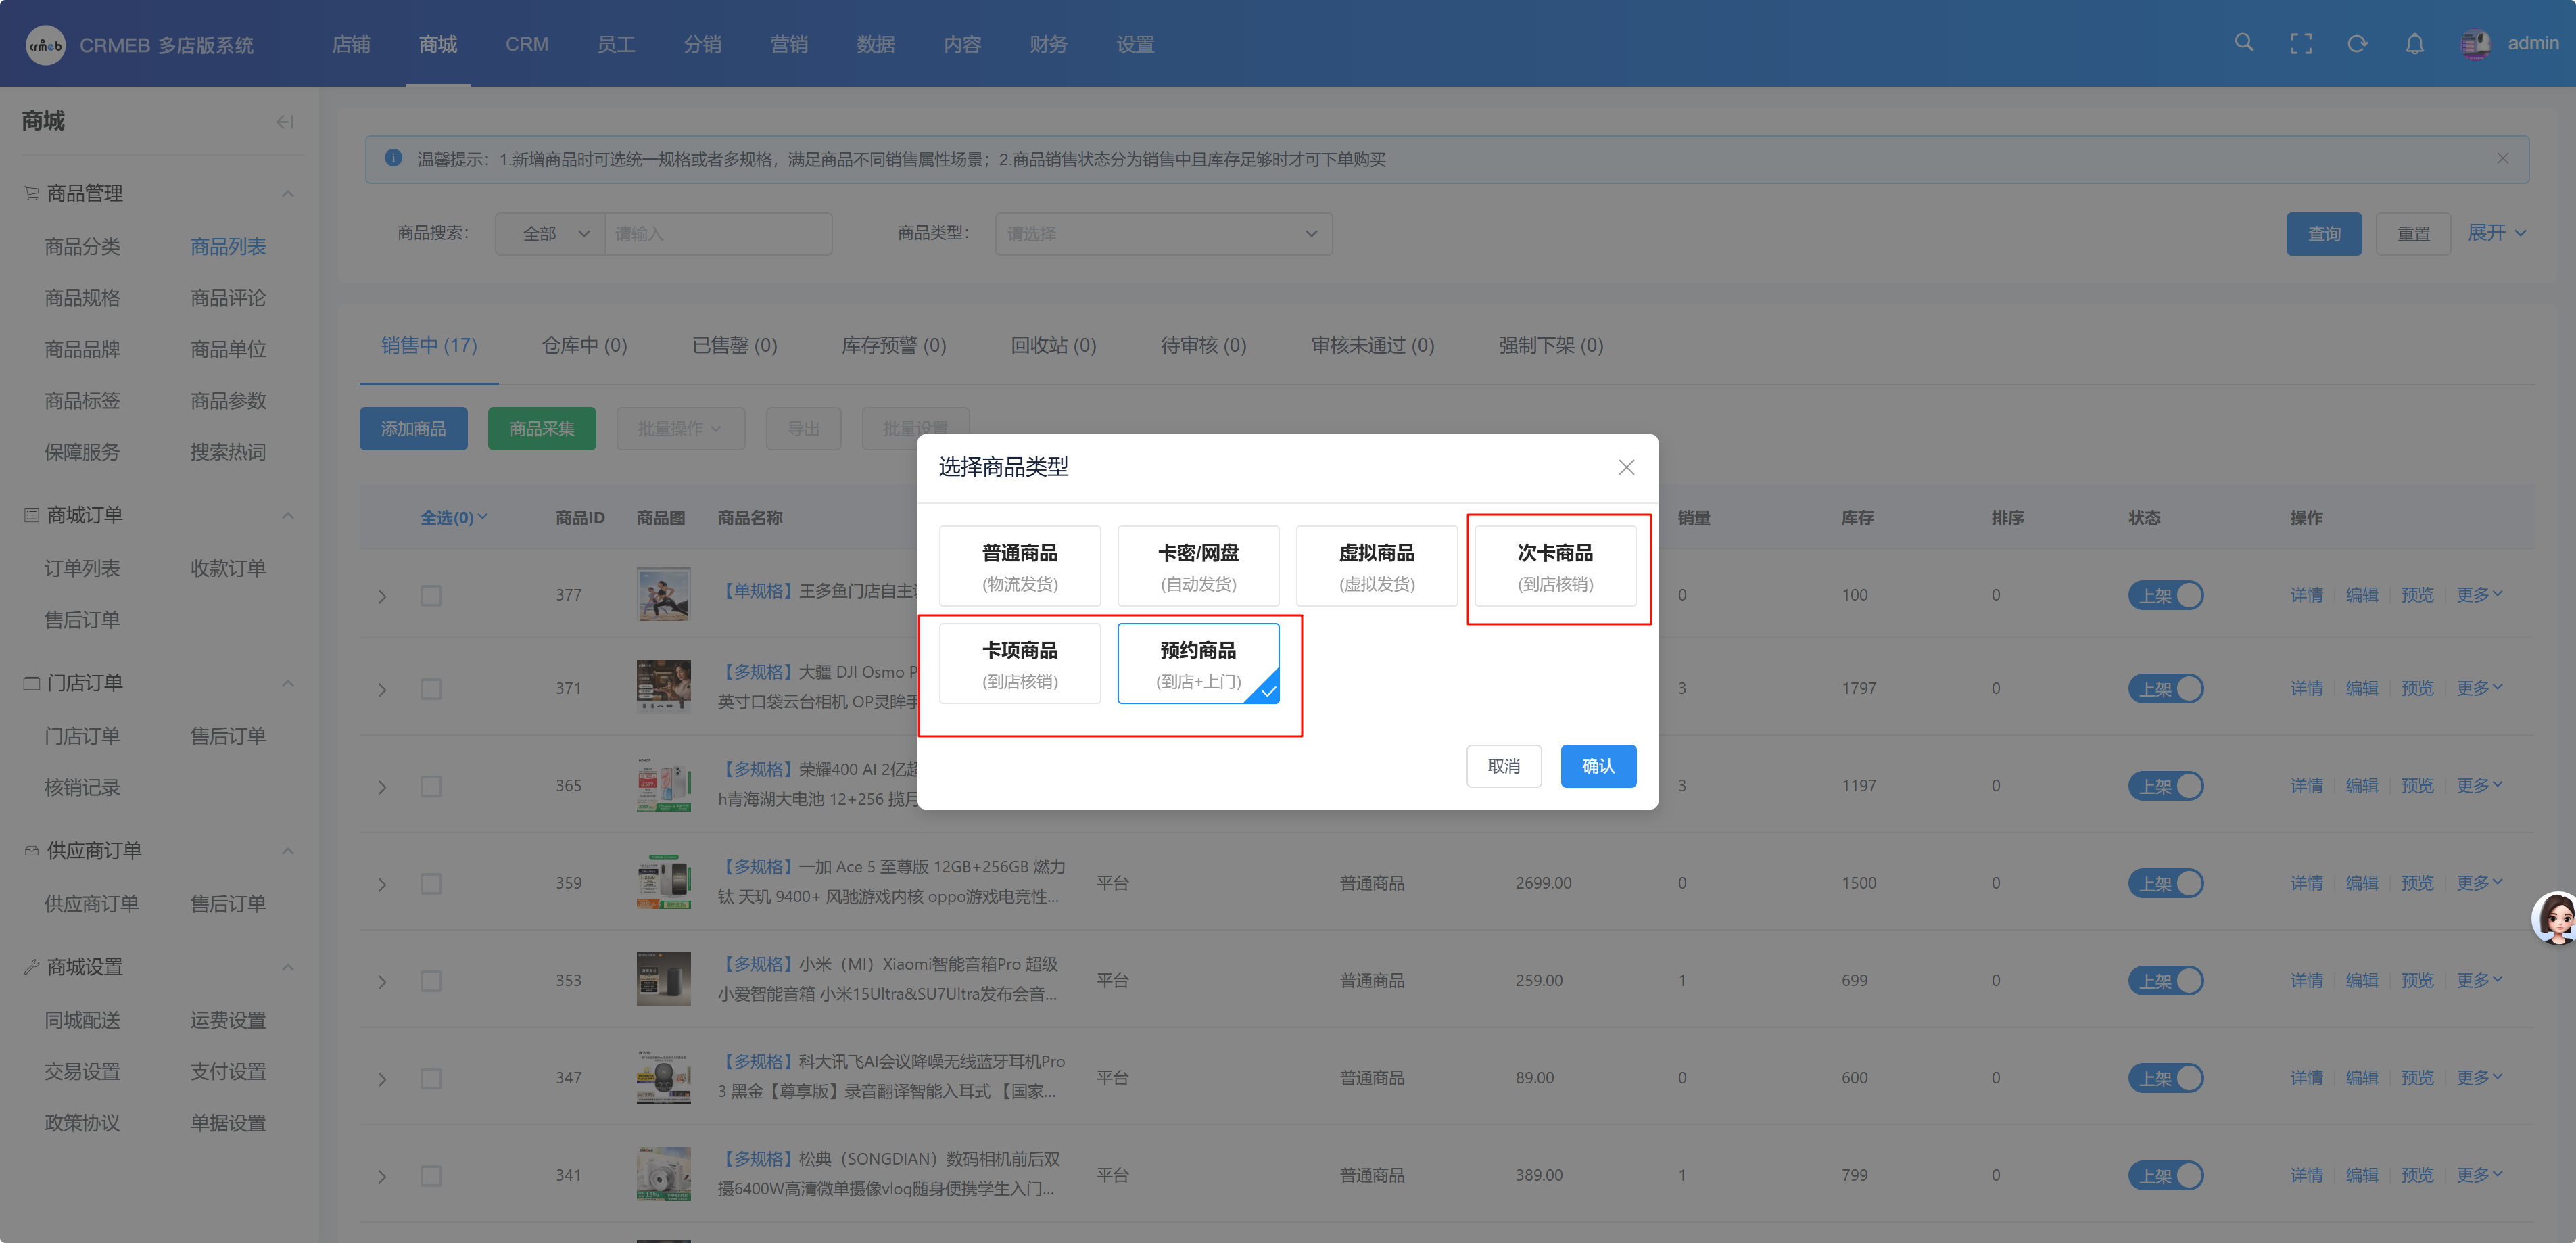Screen dimensions: 2576x1243
Task: Expand row of product 365
Action: click(x=382, y=787)
